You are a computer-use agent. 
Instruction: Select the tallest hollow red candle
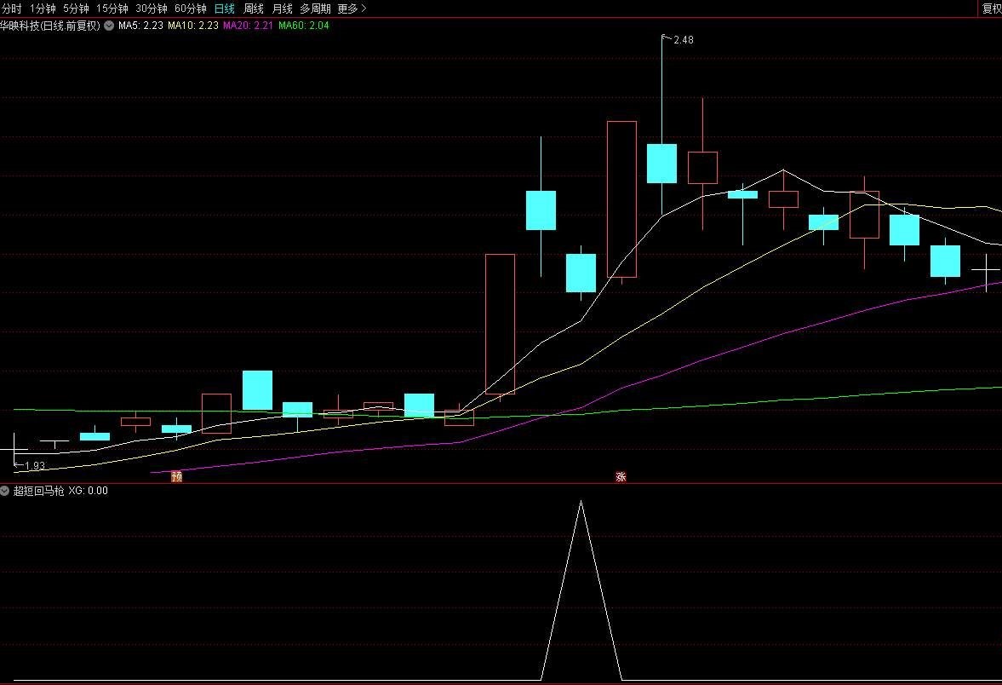[621, 199]
